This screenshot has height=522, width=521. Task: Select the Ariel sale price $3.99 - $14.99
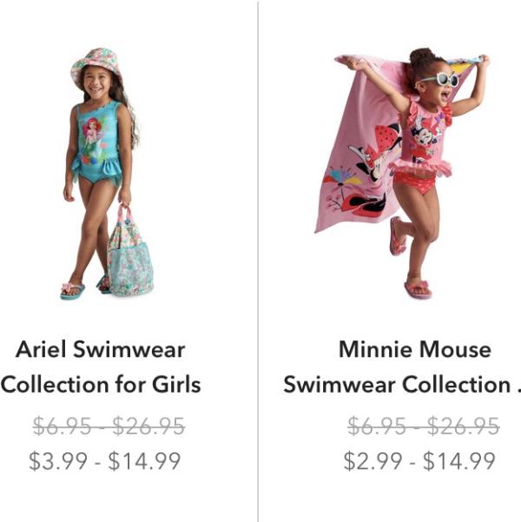point(105,461)
